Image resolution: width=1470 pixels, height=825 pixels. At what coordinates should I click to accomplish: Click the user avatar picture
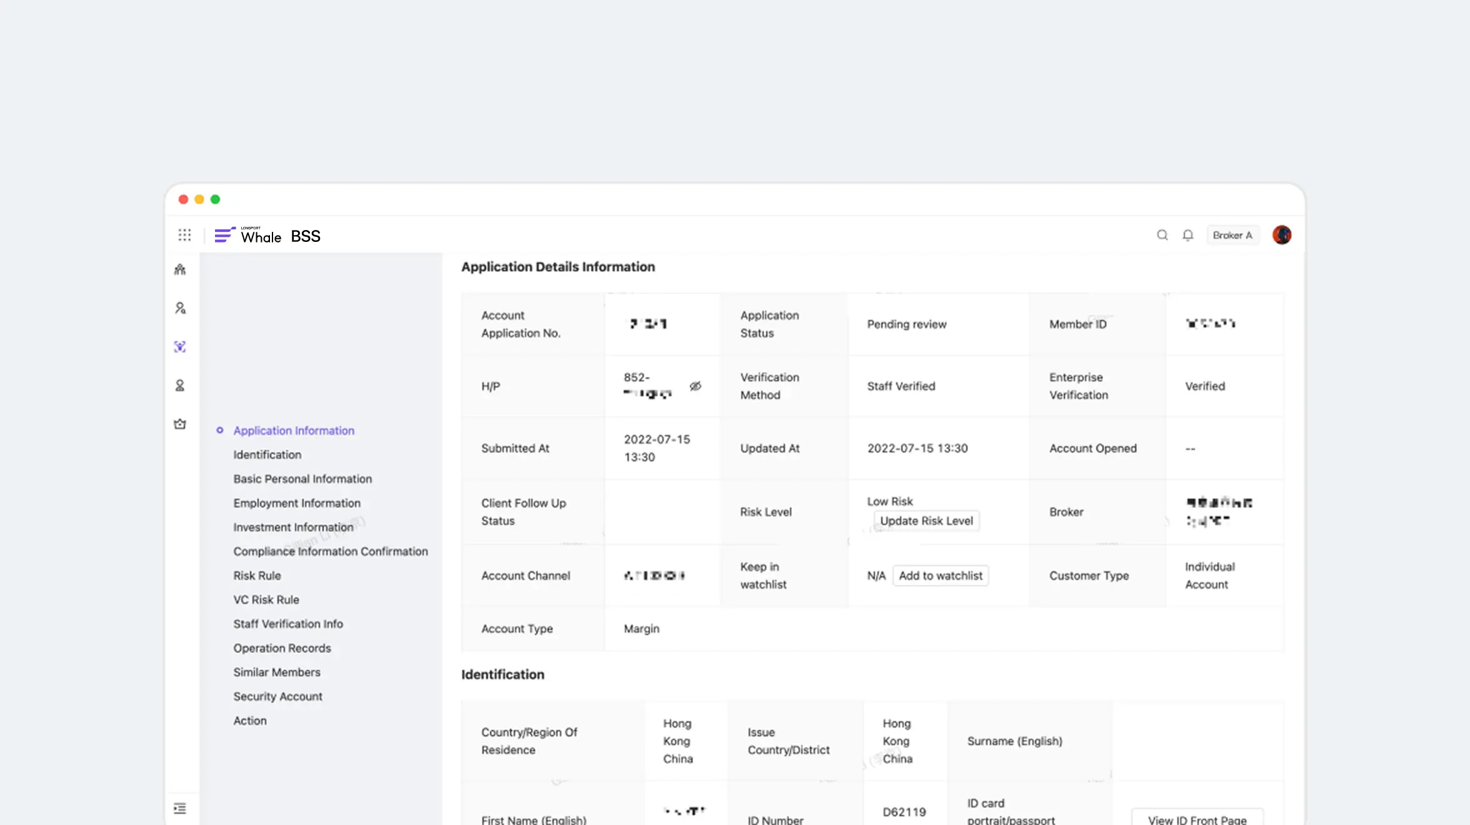1281,235
